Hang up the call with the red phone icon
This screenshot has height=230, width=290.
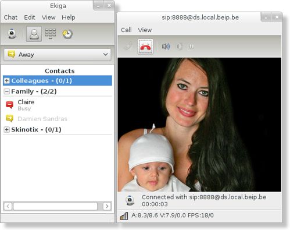point(145,47)
